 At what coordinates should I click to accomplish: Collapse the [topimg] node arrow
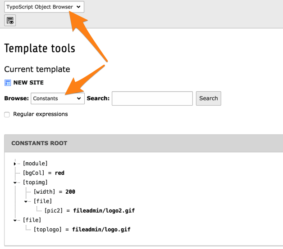click(x=15, y=182)
